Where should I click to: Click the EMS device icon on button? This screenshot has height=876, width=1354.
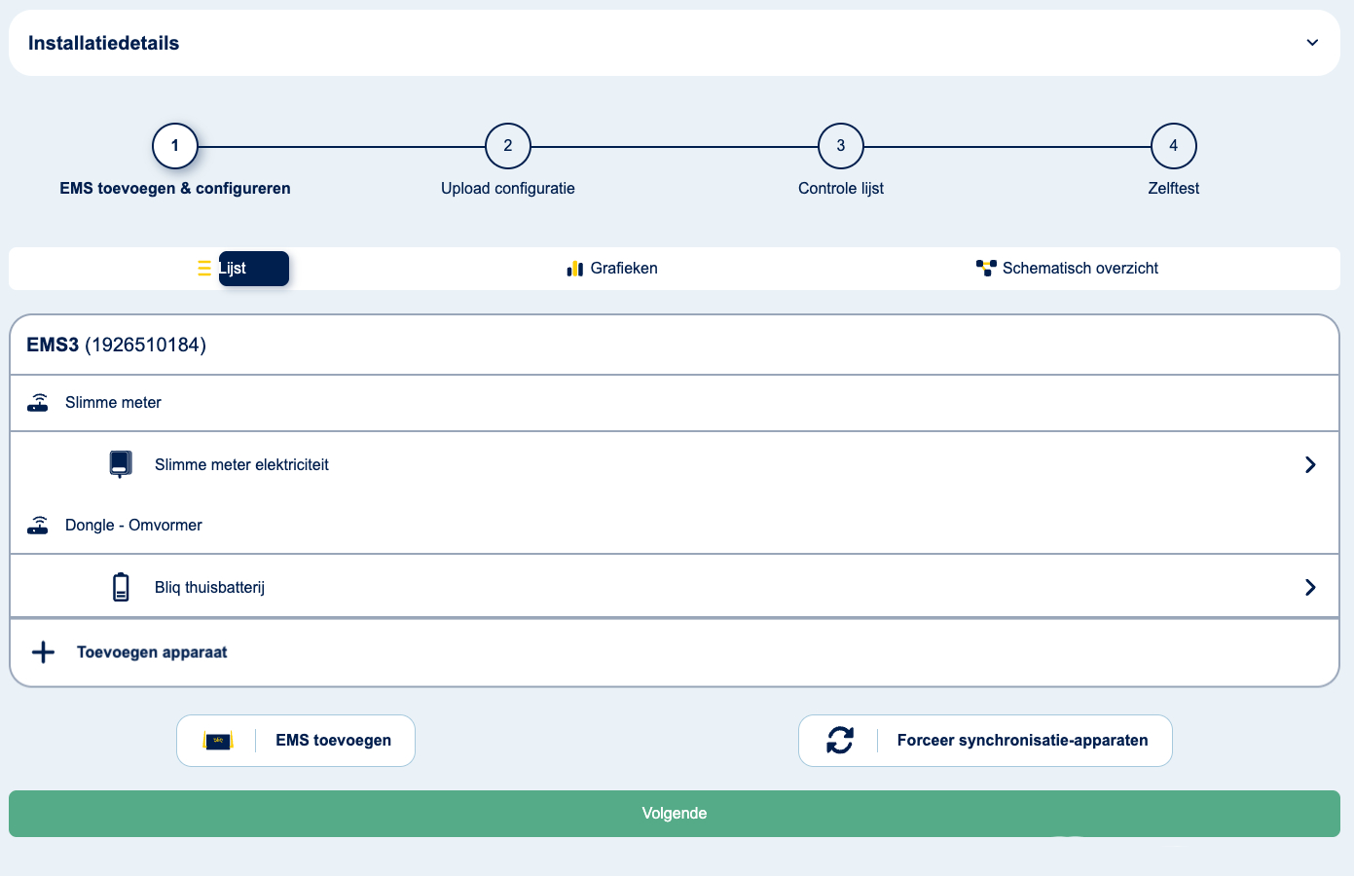point(218,741)
